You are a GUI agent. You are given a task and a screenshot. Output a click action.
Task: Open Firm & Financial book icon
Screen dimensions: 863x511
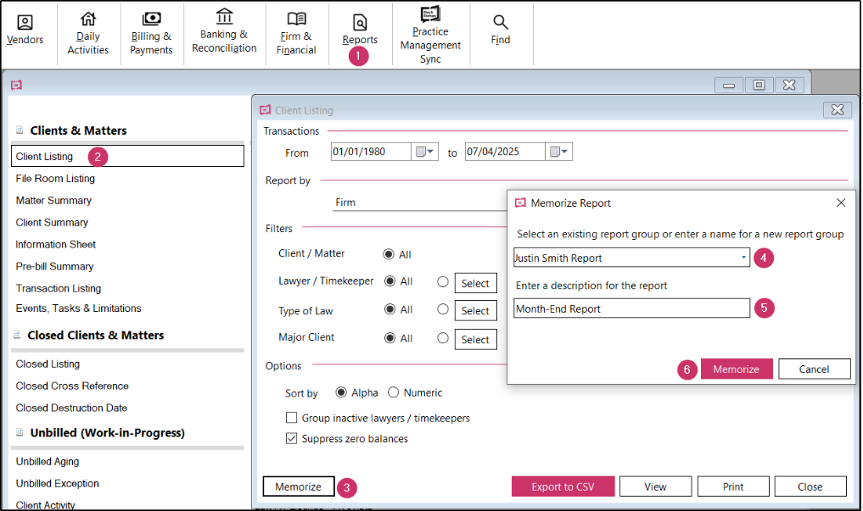click(296, 19)
